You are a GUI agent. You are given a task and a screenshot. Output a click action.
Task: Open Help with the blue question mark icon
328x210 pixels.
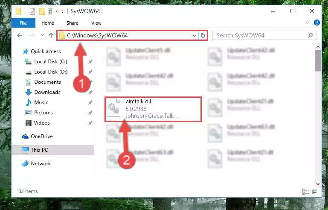[x=317, y=23]
